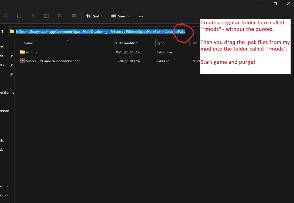Select the (D:) drive in sidebar
This screenshot has width=294, height=203.
point(4,195)
